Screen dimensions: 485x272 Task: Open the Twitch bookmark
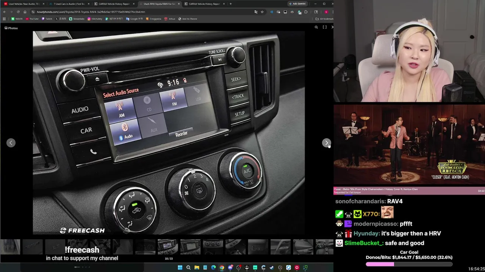pyautogui.click(x=47, y=19)
